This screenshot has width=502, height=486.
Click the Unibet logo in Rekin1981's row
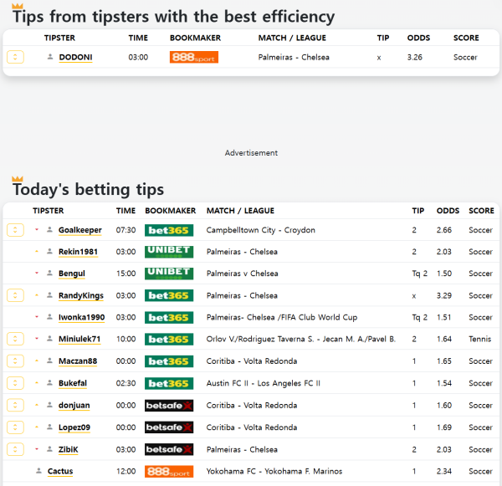(x=168, y=252)
